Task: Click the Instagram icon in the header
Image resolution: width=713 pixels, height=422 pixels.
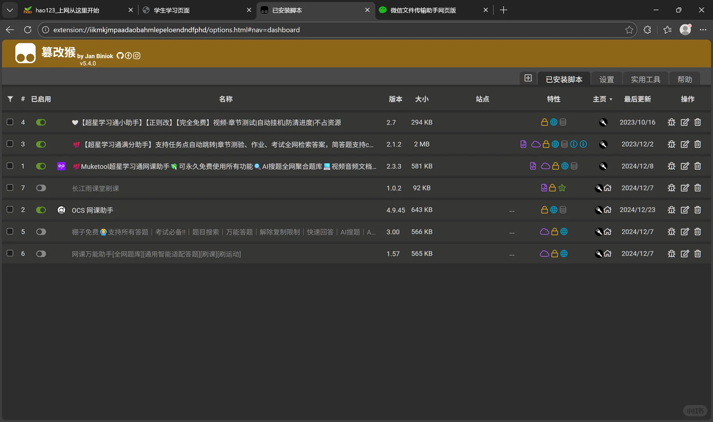Action: [136, 55]
